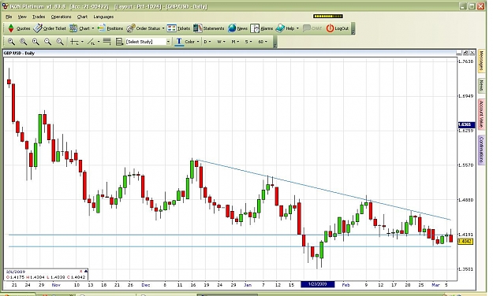Click the chart toolbar overflow handle
This screenshot has height=296, width=493.
[275, 42]
